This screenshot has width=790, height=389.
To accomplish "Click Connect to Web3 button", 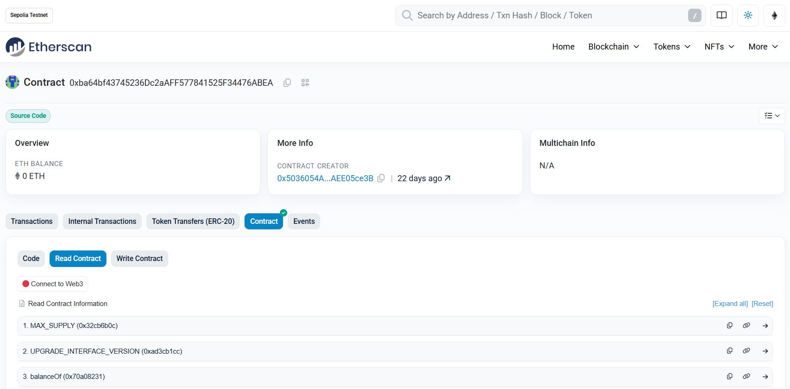I will click(53, 284).
